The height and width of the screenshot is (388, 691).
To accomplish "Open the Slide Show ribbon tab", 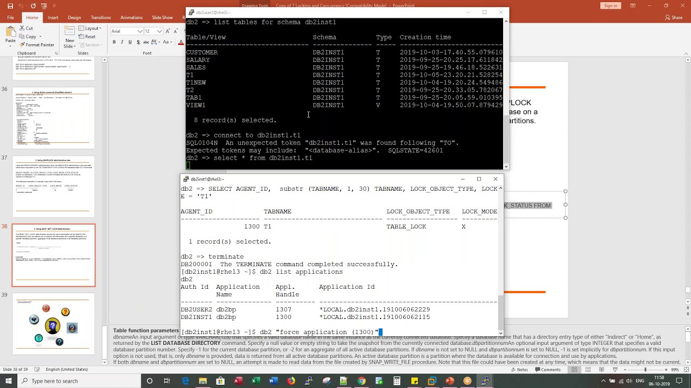I will 162,17.
